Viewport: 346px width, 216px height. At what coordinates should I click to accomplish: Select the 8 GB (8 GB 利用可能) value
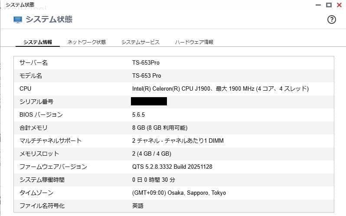[160, 128]
